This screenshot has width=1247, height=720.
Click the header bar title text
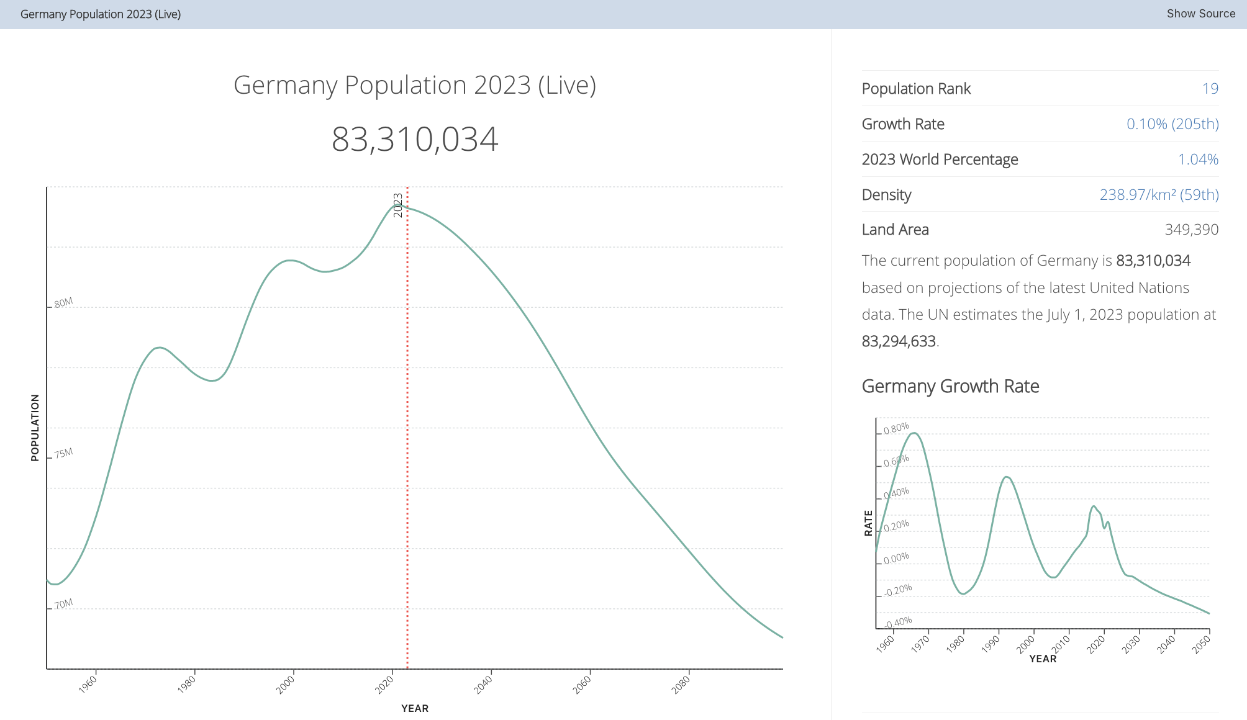[x=101, y=14]
